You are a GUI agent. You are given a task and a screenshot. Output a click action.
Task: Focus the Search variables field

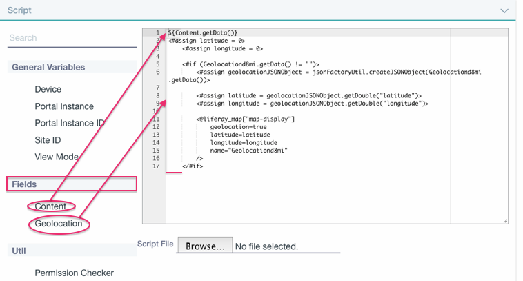pos(72,38)
